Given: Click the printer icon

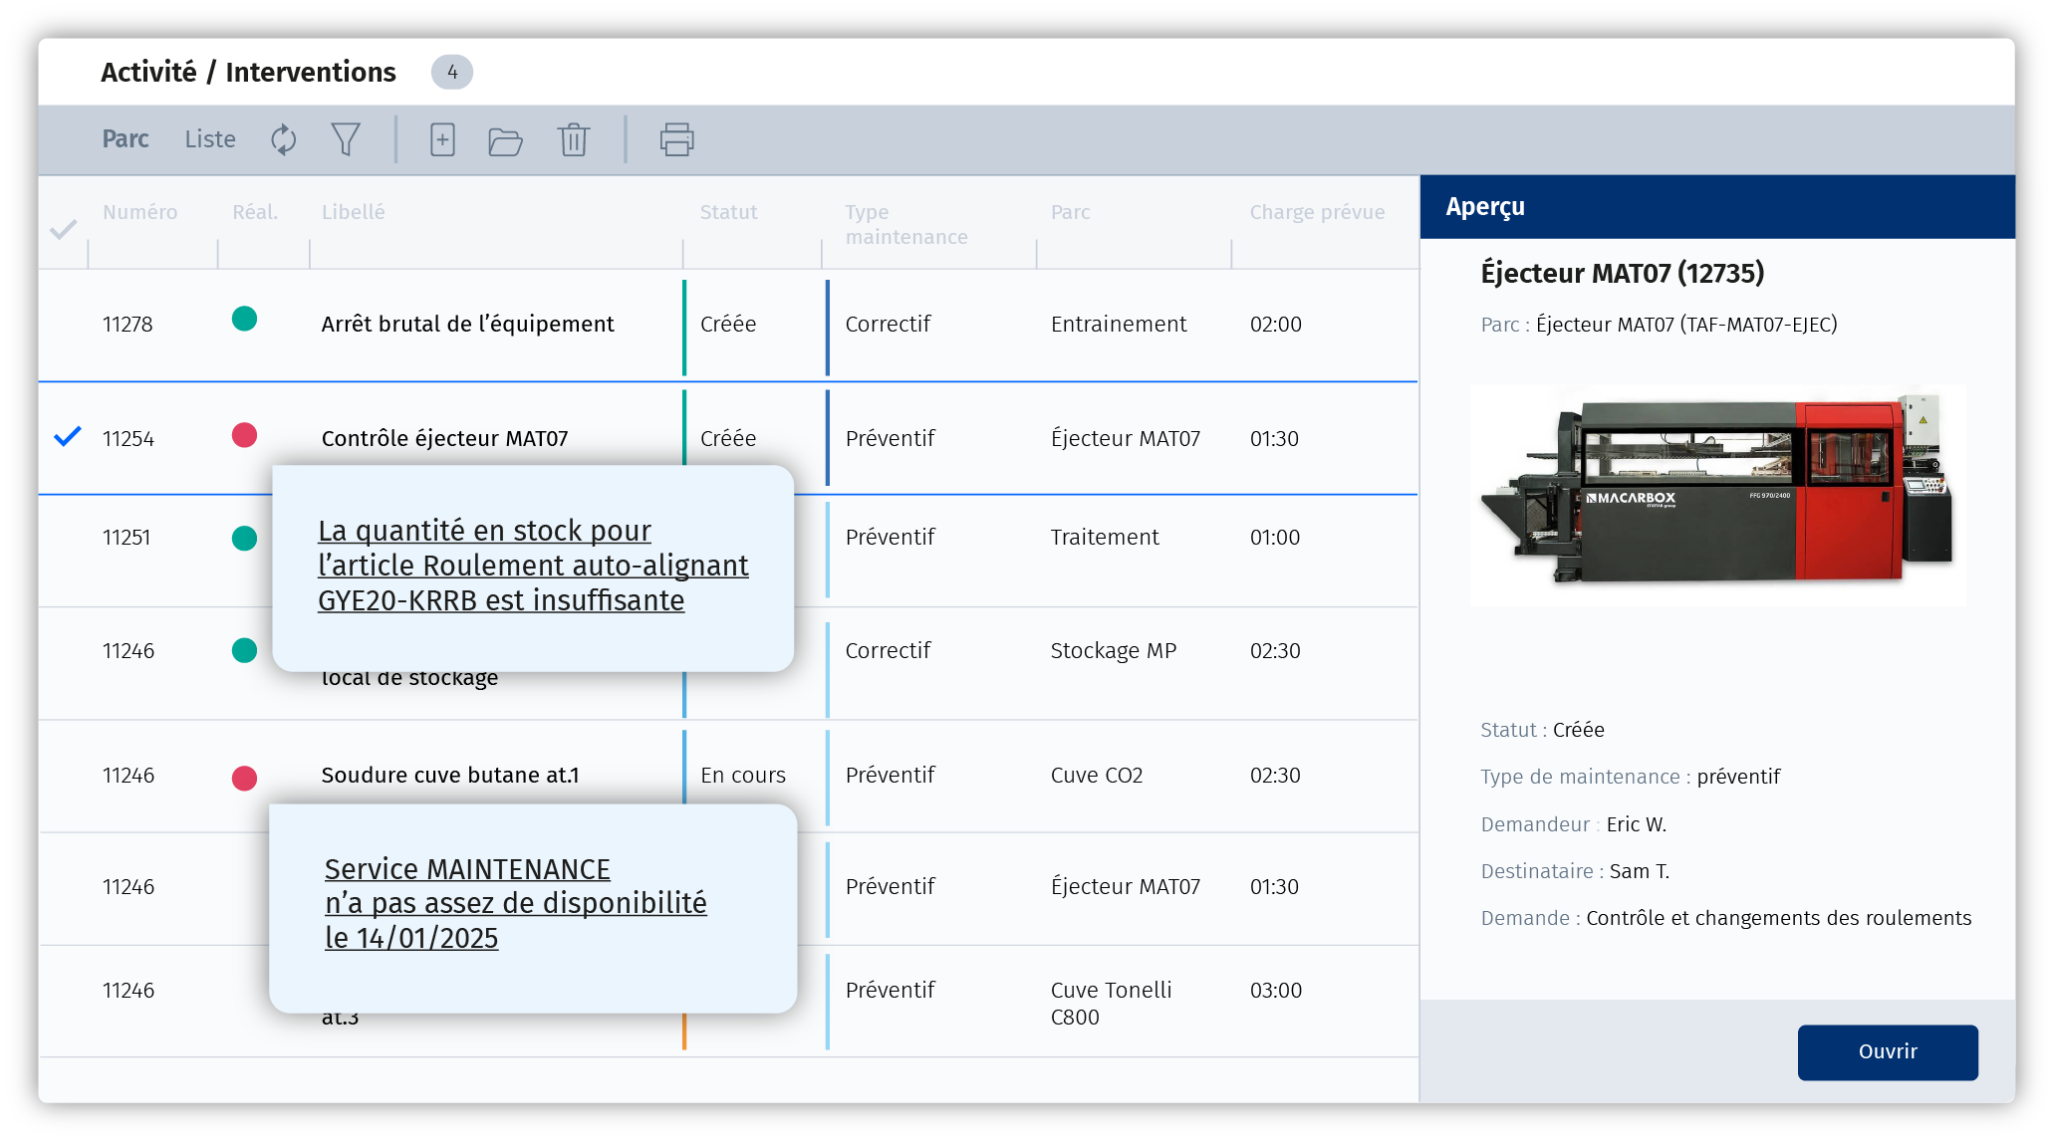Looking at the screenshot, I should pos(676,139).
